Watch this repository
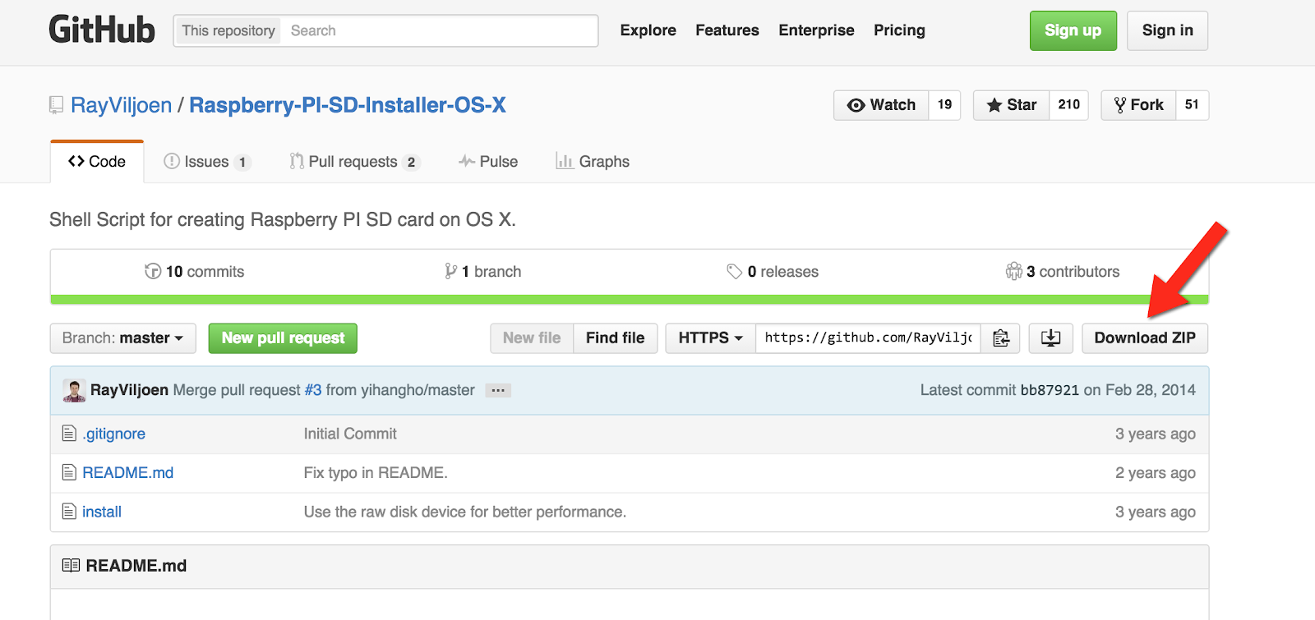 point(881,105)
